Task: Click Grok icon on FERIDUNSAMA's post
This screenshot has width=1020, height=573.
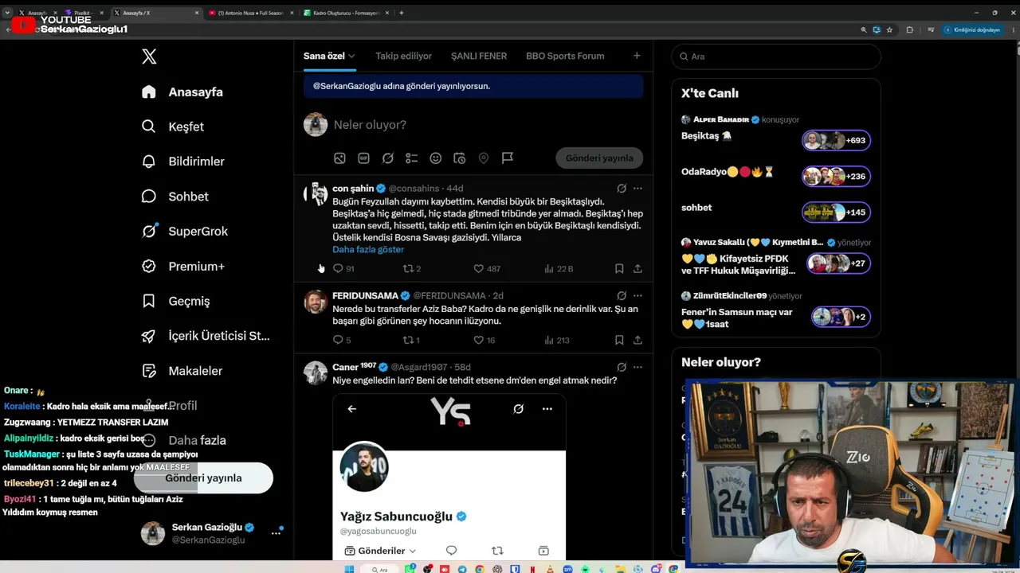Action: click(622, 295)
